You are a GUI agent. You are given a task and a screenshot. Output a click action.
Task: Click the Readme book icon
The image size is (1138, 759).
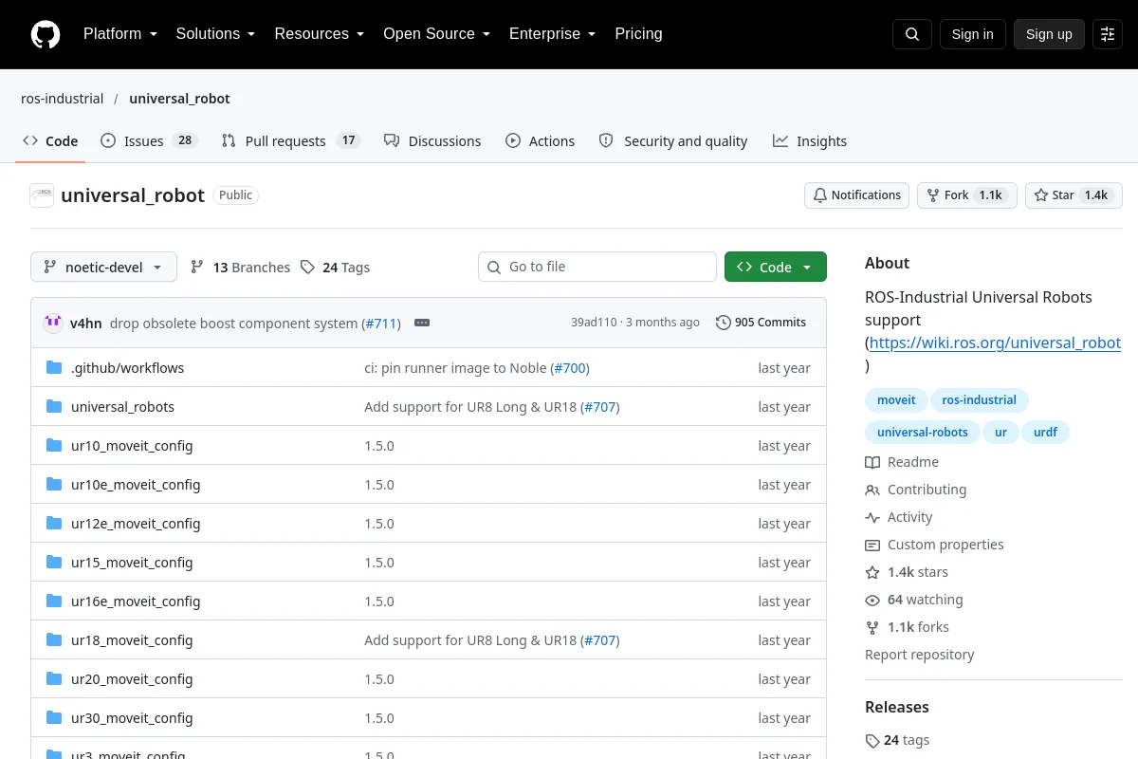tap(872, 462)
